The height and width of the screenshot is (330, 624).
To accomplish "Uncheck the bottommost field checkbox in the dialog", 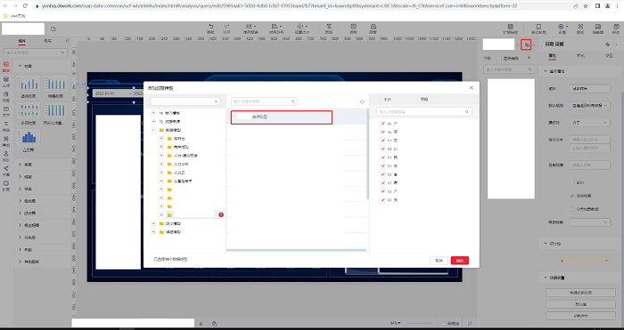I will tap(382, 200).
